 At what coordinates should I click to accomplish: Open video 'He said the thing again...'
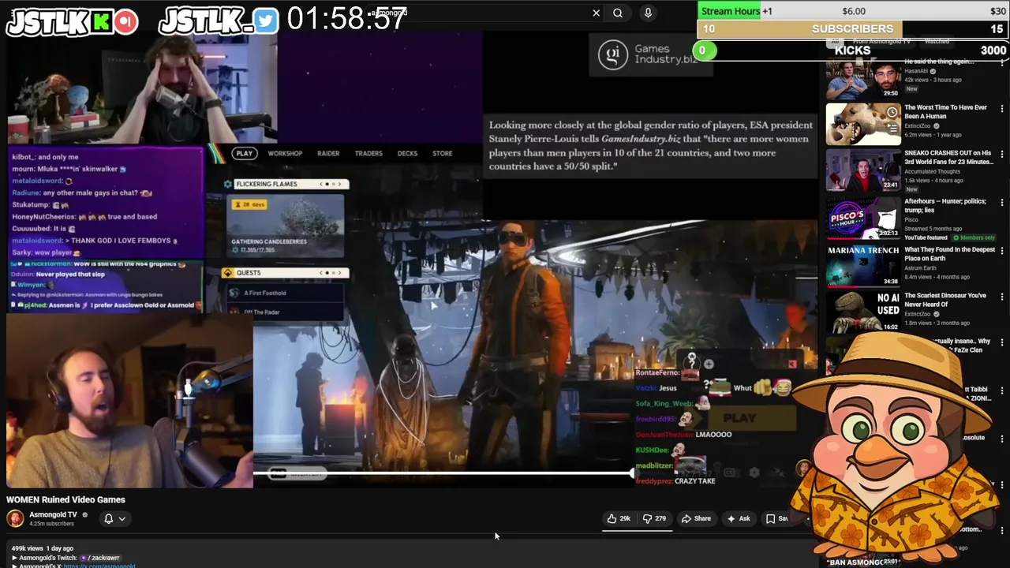tap(863, 79)
